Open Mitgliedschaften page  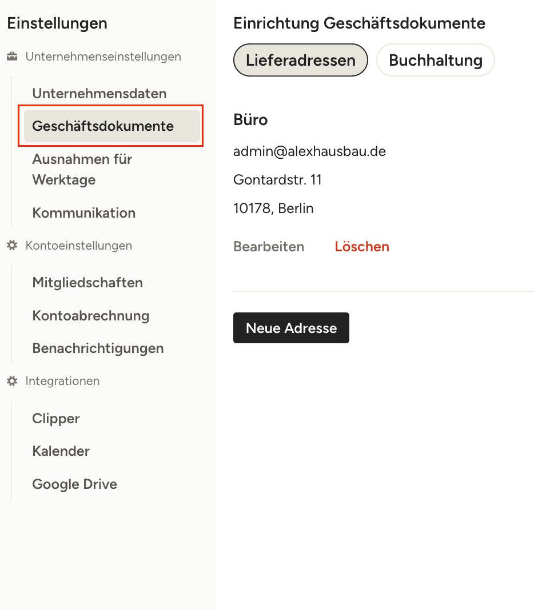[87, 282]
